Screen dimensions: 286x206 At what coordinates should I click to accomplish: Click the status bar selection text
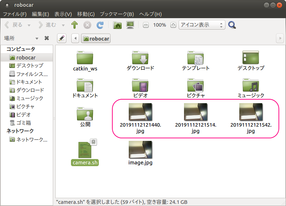pos(122,202)
